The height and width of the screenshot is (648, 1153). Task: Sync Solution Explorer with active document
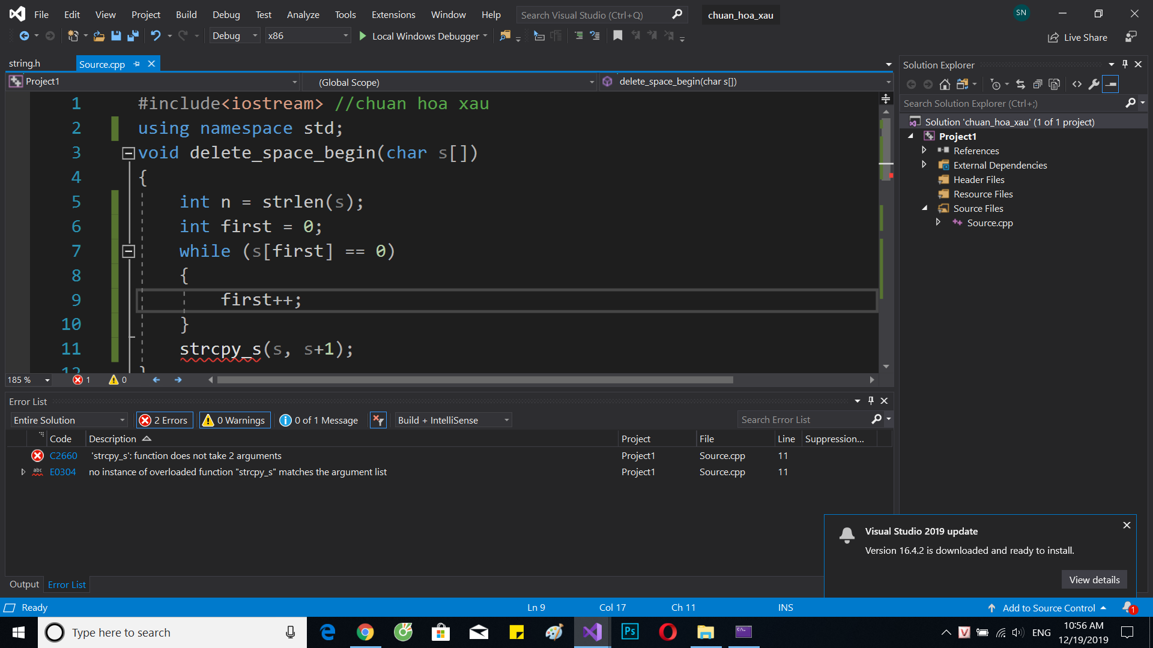1021,85
